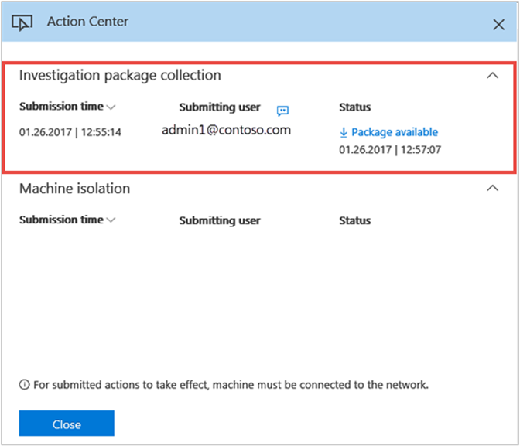
Task: Click the 12:57:07 package status timestamp
Action: pyautogui.click(x=390, y=148)
